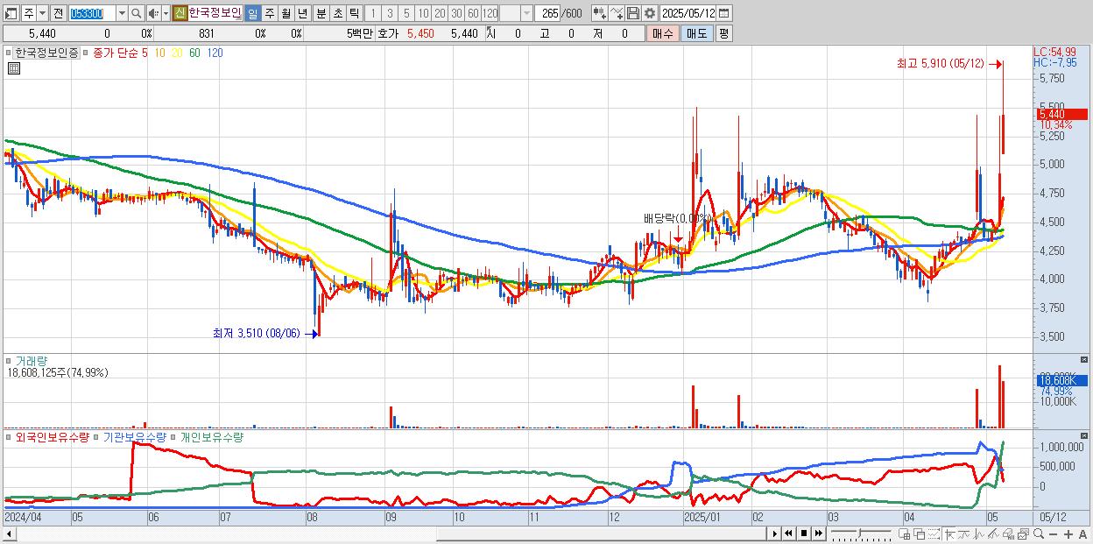The image size is (1093, 544).
Task: Click the stop replay button
Action: (x=803, y=533)
